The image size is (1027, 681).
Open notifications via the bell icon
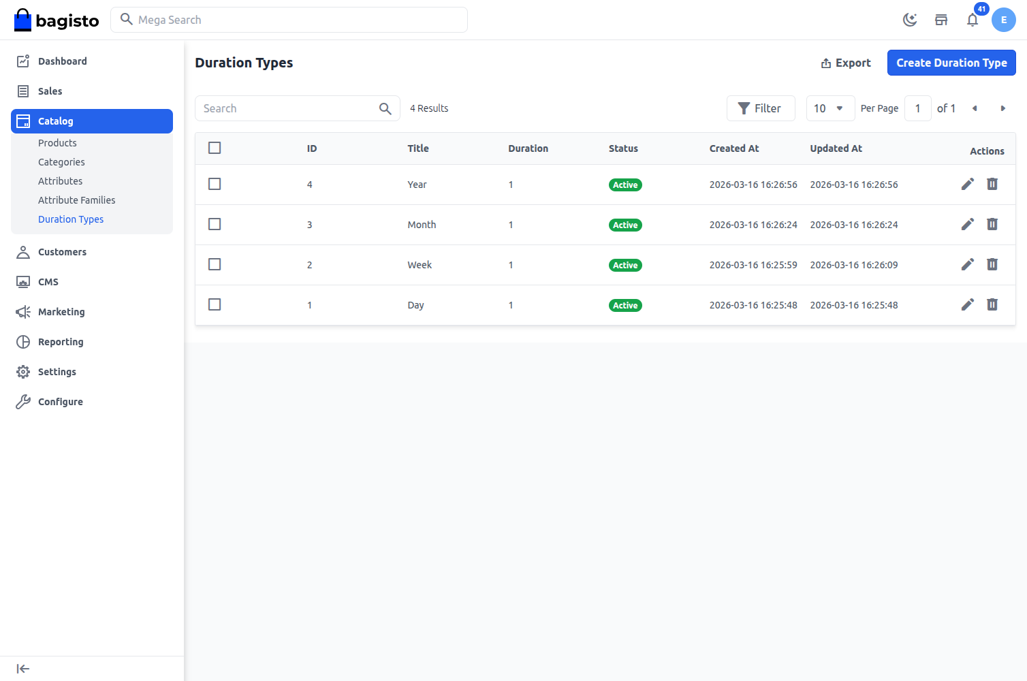point(973,20)
